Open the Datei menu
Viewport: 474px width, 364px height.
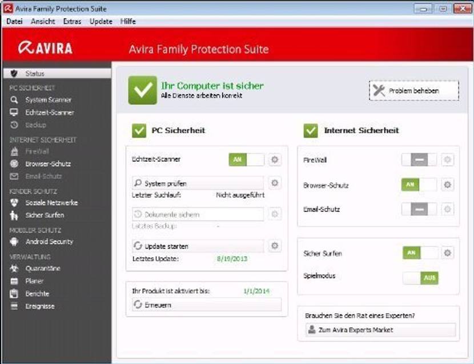(14, 22)
